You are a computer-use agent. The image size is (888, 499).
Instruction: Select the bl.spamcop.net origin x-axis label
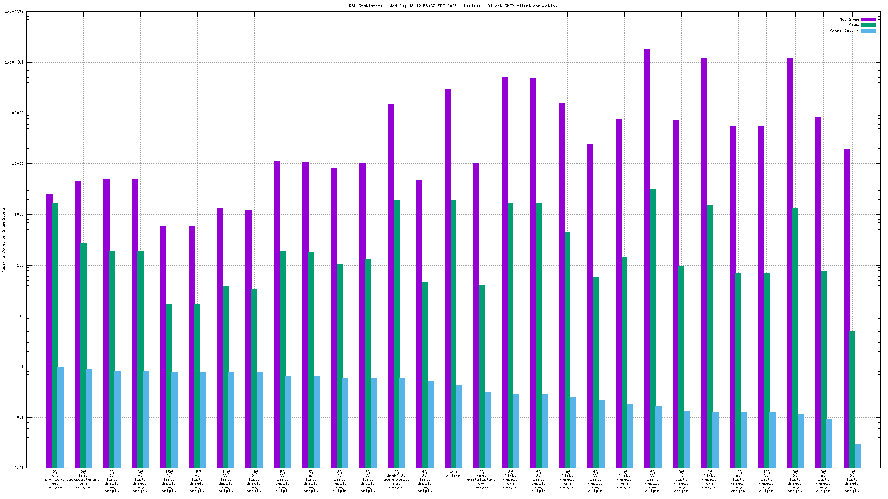[55, 479]
